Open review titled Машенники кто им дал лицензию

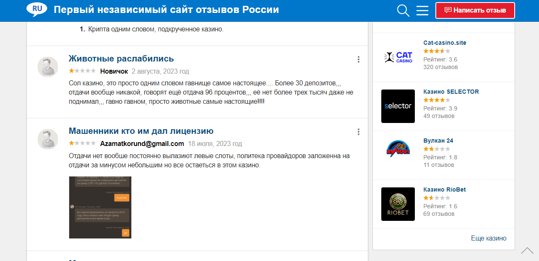(141, 131)
